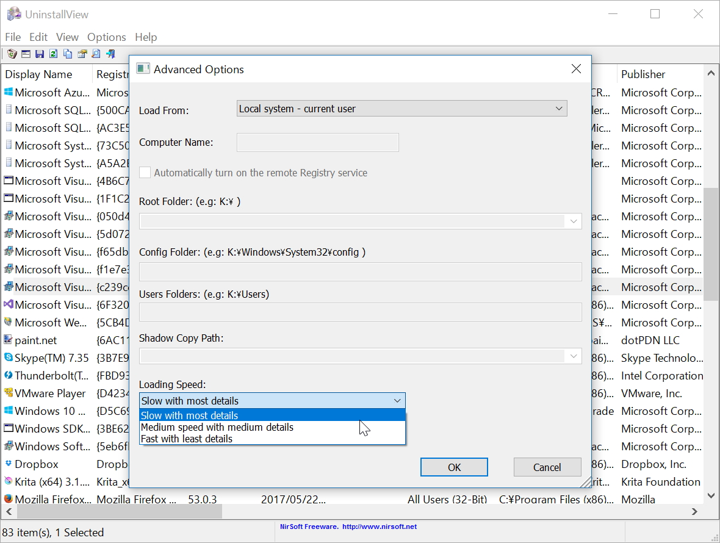
Task: Open the File menu
Action: click(13, 37)
